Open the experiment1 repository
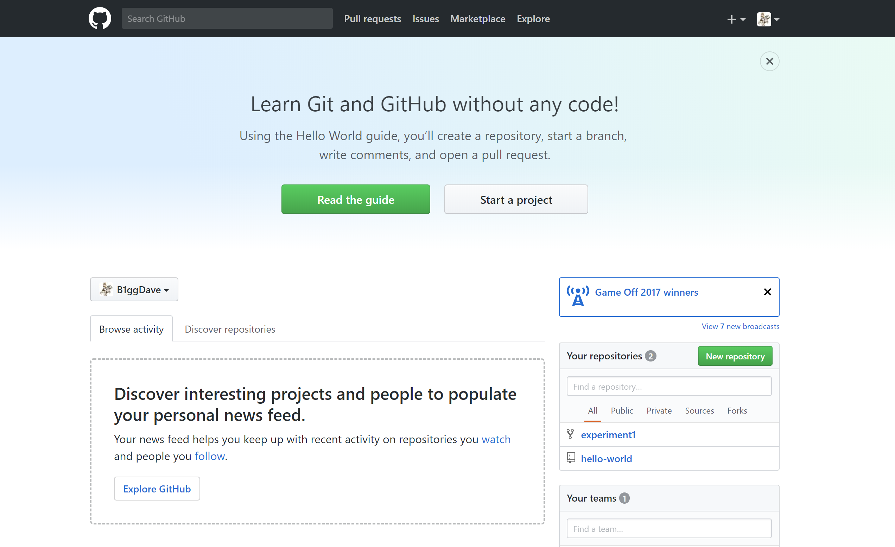The height and width of the screenshot is (547, 895). (608, 435)
